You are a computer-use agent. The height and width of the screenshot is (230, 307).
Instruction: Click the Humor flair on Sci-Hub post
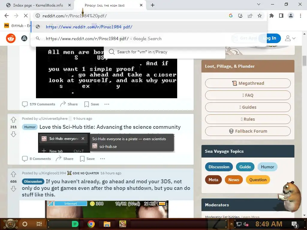click(30, 127)
